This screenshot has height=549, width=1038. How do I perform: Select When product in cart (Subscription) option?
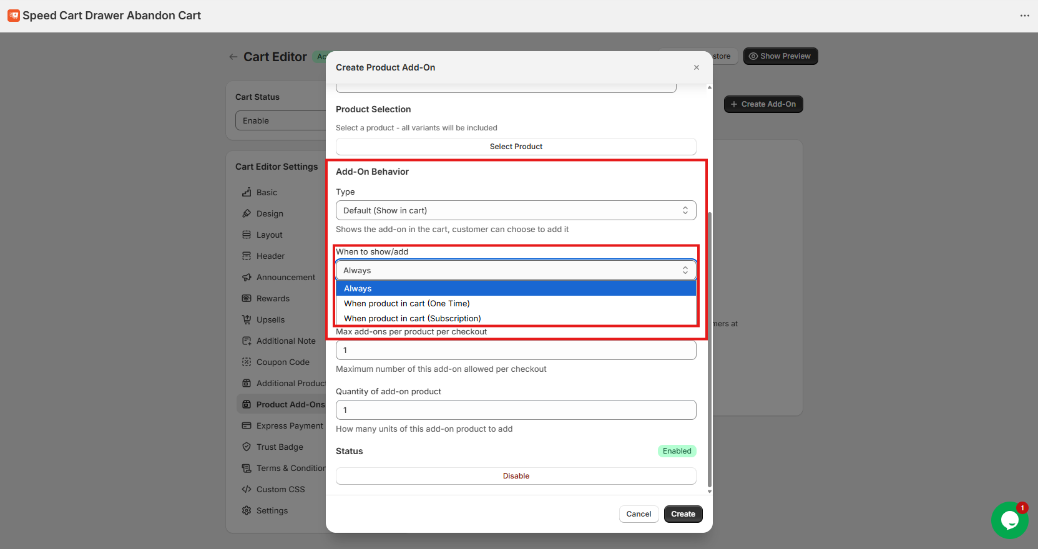413,318
